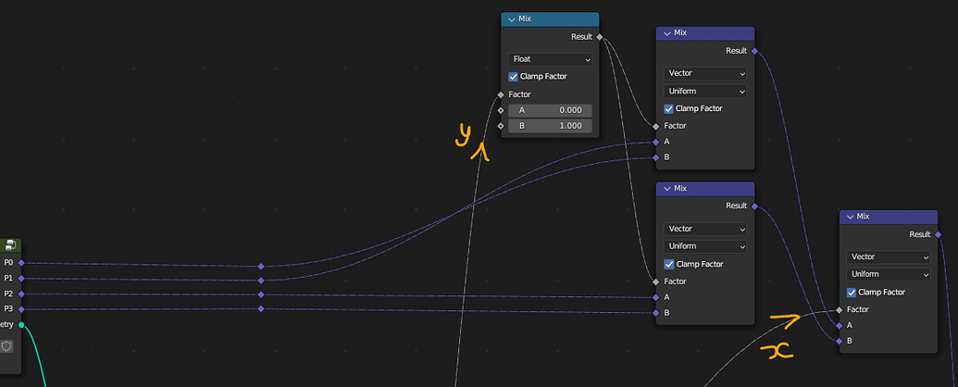Click the node group icon in the green header
This screenshot has height=387, width=958.
(10, 245)
